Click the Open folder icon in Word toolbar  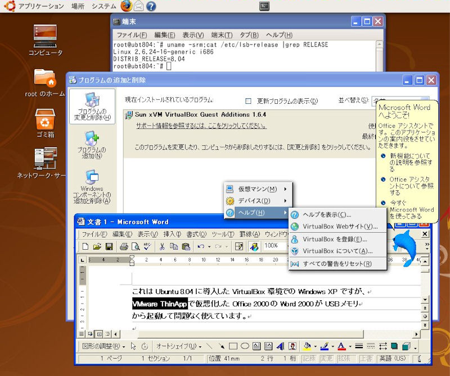click(x=97, y=246)
